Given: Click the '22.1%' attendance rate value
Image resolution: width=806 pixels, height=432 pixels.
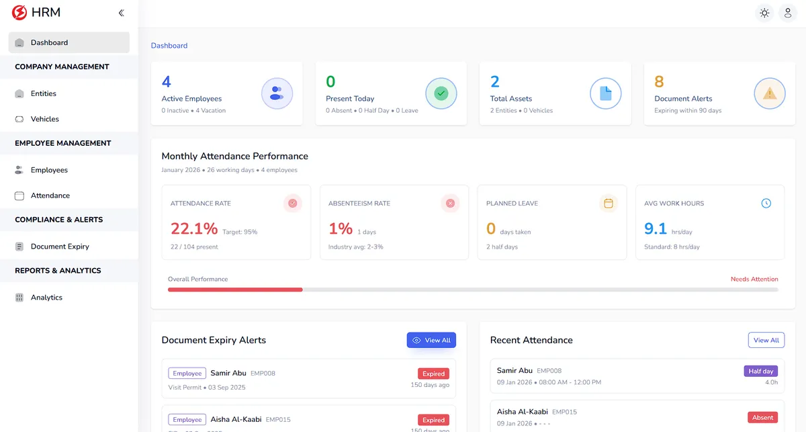Looking at the screenshot, I should tap(194, 228).
